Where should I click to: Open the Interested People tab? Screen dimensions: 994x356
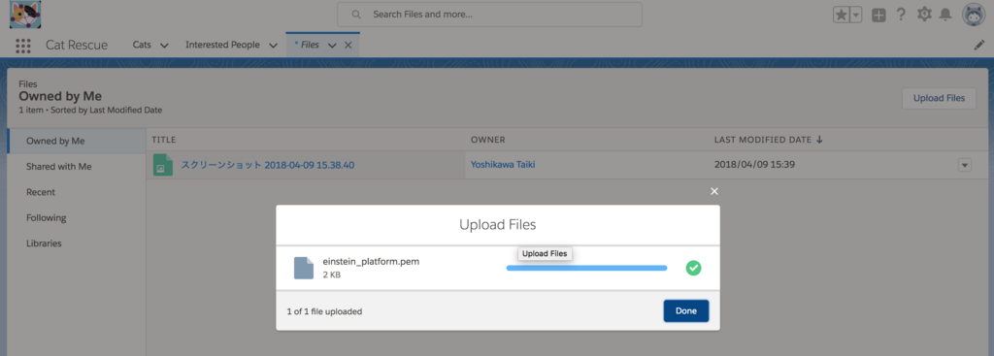click(222, 45)
